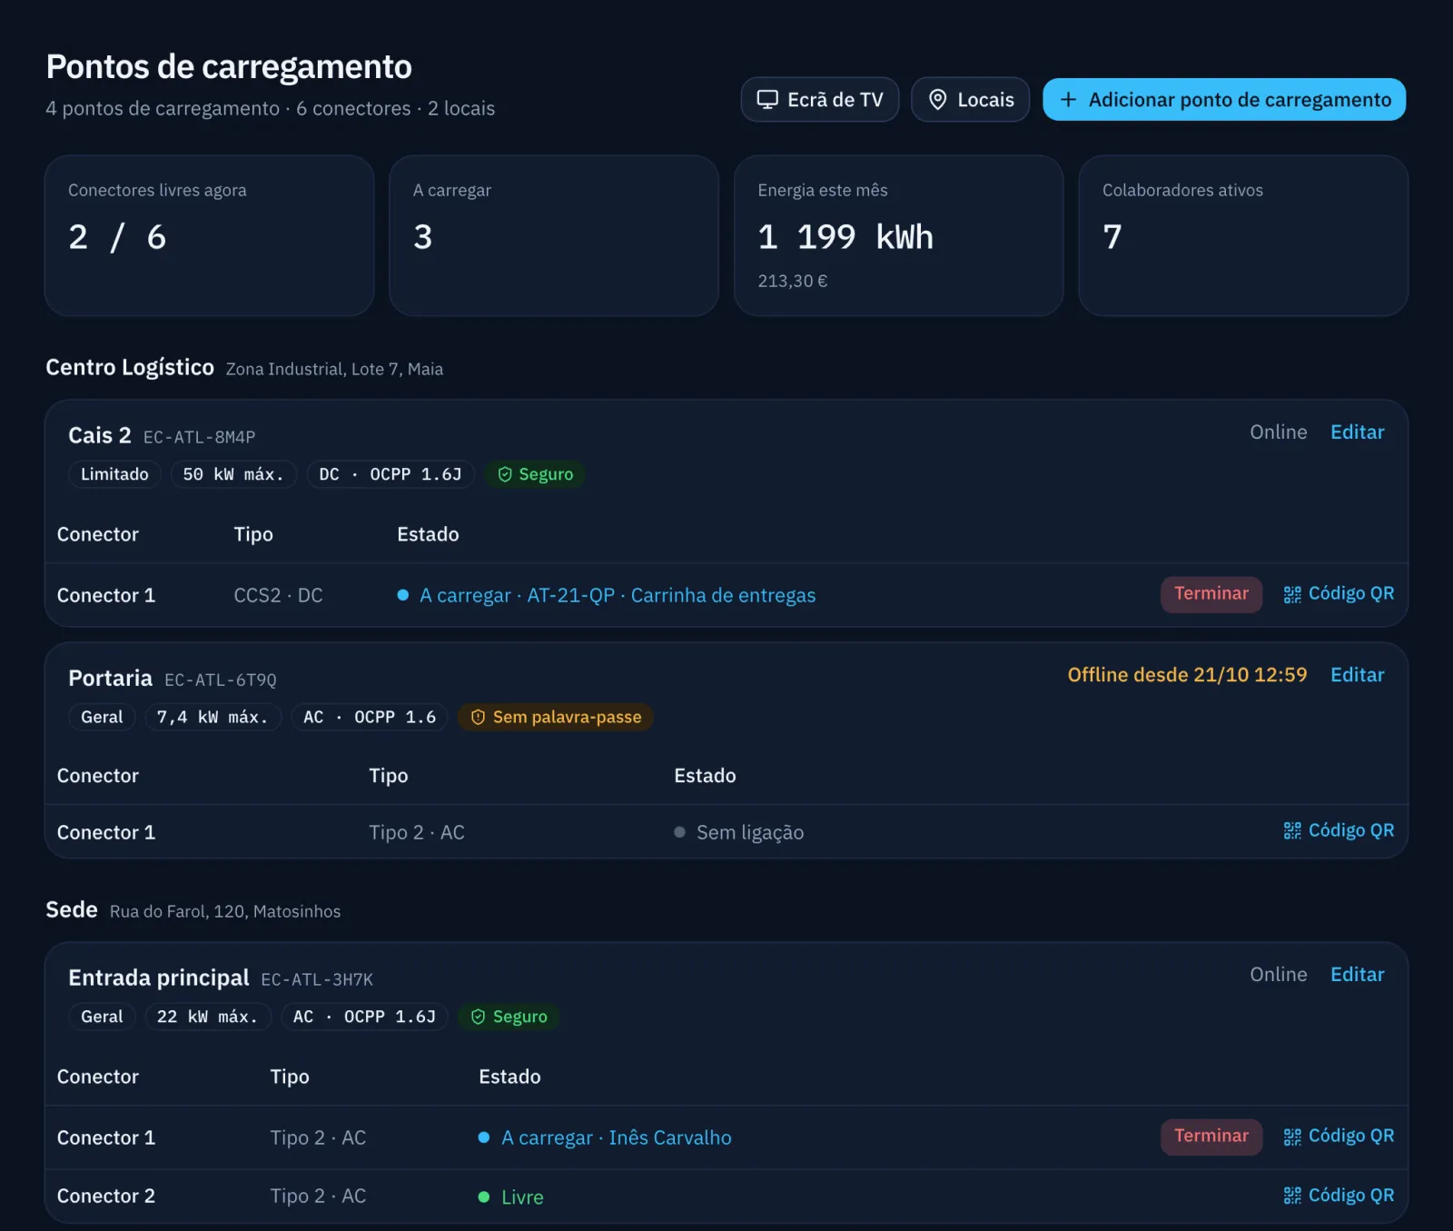Screen dimensions: 1453x1231
Task: Open the Locais page
Action: [970, 100]
